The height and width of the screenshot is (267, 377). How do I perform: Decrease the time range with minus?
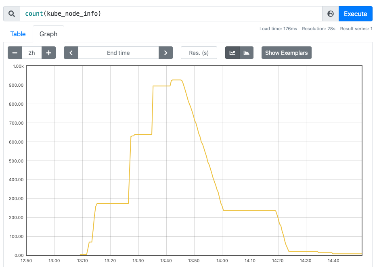coord(15,52)
